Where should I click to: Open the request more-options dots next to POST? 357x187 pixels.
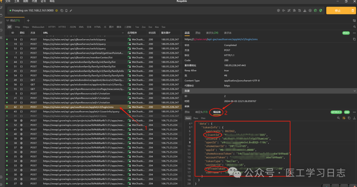354,33
